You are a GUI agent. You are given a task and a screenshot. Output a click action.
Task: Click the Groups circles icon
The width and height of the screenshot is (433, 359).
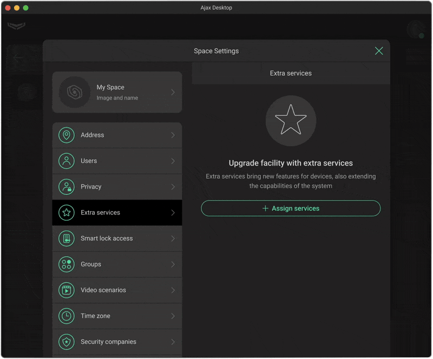[67, 264]
